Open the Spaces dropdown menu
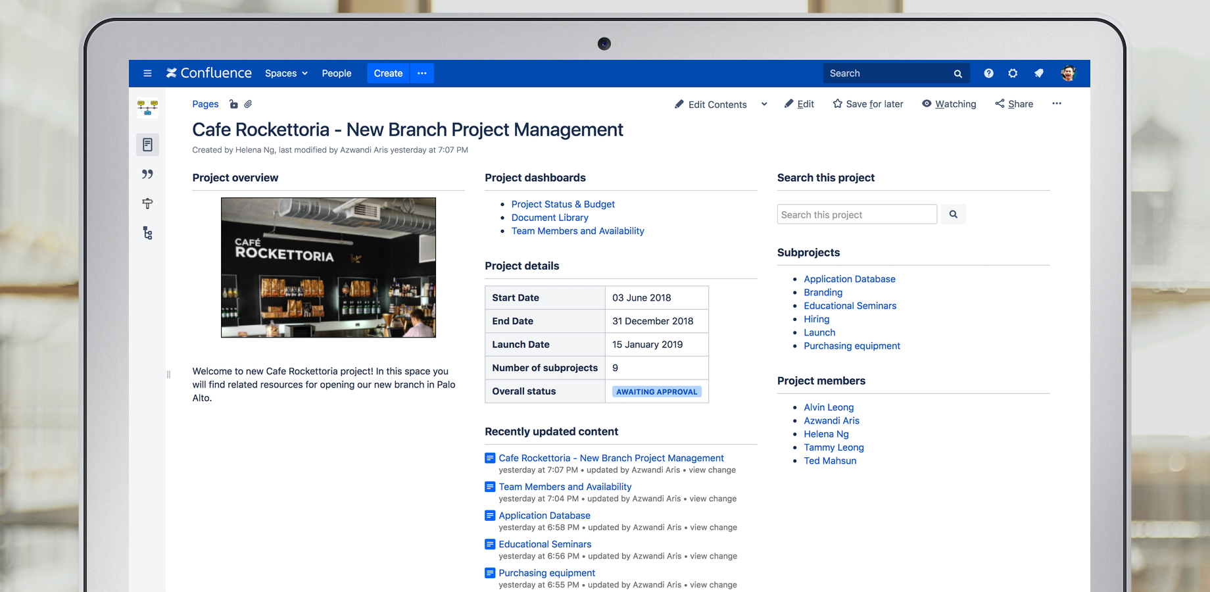Image resolution: width=1210 pixels, height=592 pixels. (286, 73)
